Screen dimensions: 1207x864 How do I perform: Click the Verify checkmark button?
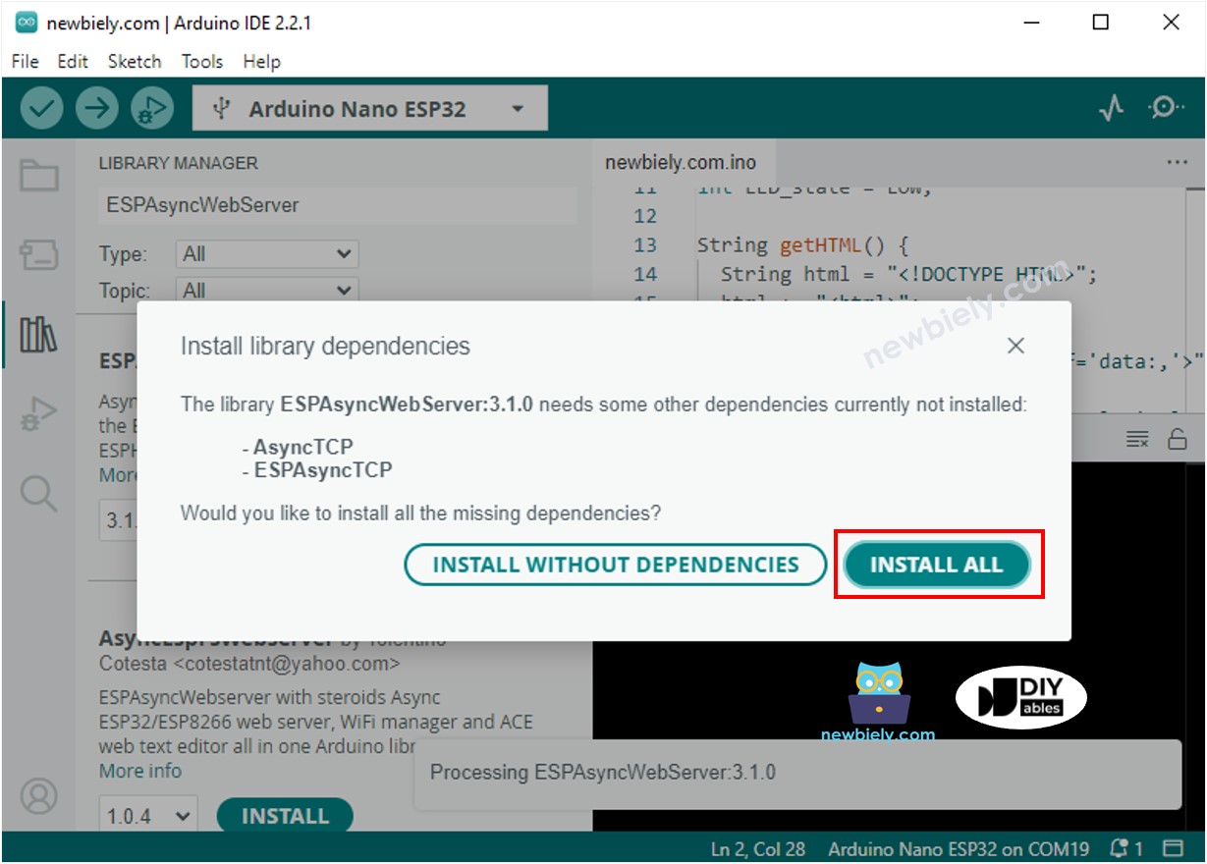click(x=41, y=108)
